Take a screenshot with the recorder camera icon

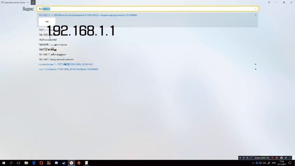click(282, 158)
